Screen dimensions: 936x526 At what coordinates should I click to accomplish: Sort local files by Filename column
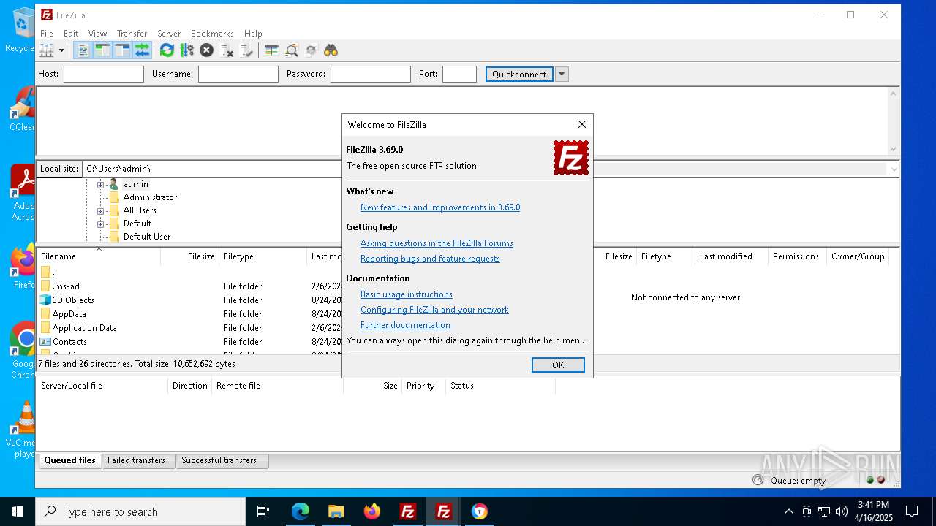(x=98, y=256)
